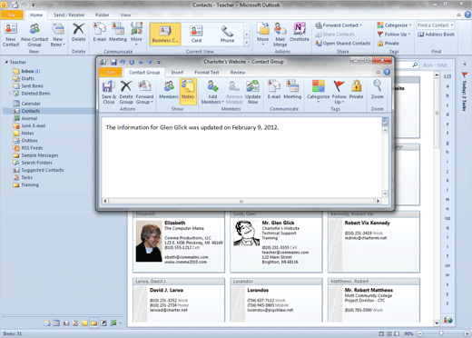Click the Delete Group icon
Viewport: 472px width, 338px height.
coord(126,86)
